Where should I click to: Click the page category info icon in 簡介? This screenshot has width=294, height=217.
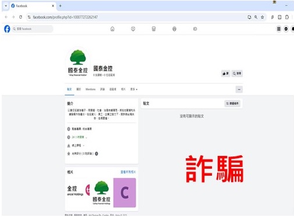tap(69, 129)
